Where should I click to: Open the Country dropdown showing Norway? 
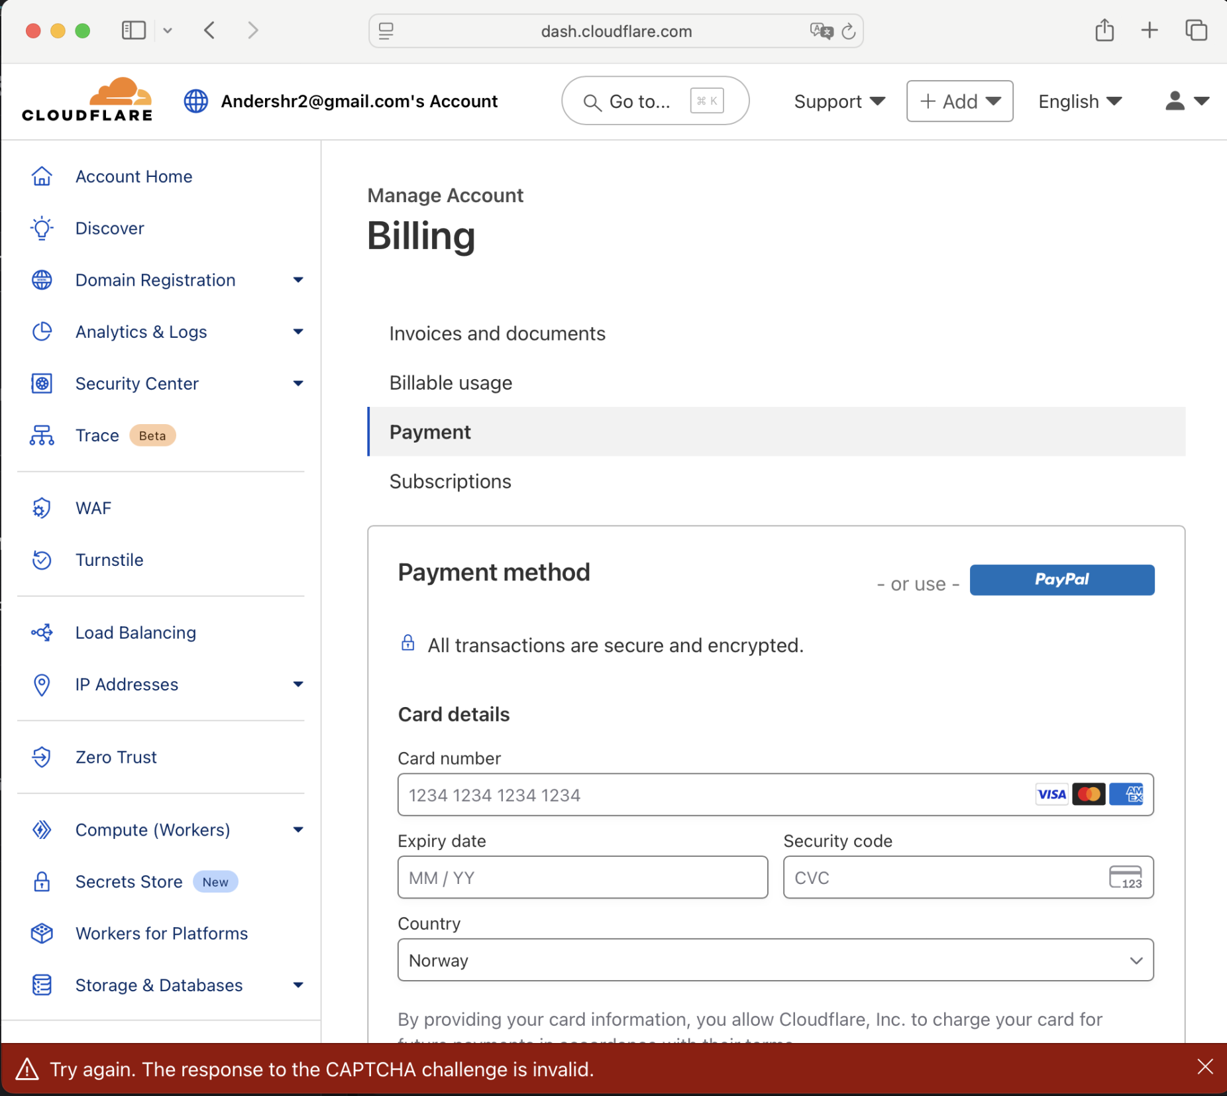775,960
